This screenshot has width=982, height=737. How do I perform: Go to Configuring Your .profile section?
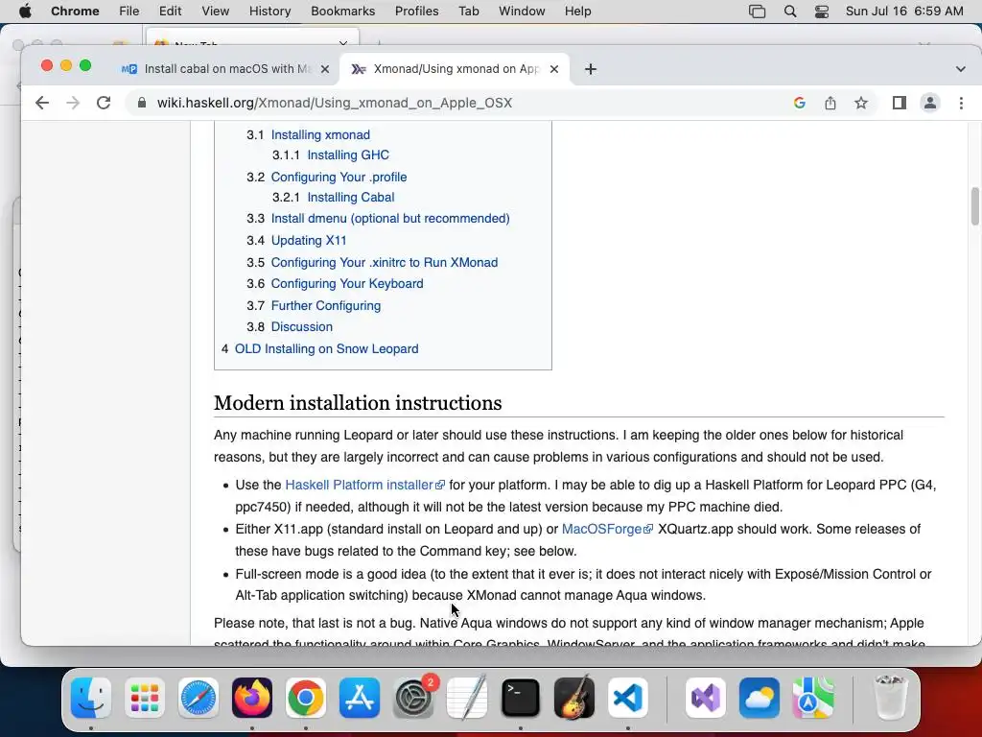339,177
